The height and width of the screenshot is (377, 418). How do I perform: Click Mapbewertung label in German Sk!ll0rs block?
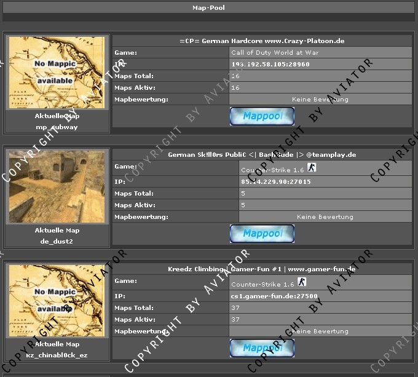[x=141, y=217]
